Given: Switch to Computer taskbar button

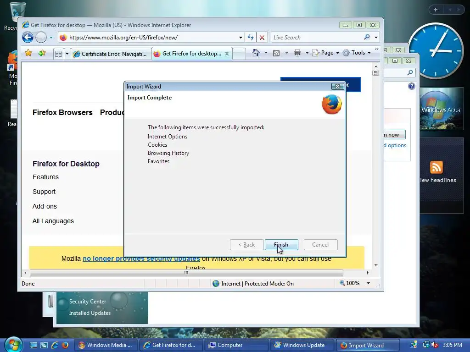Looking at the screenshot, I should tap(236, 345).
